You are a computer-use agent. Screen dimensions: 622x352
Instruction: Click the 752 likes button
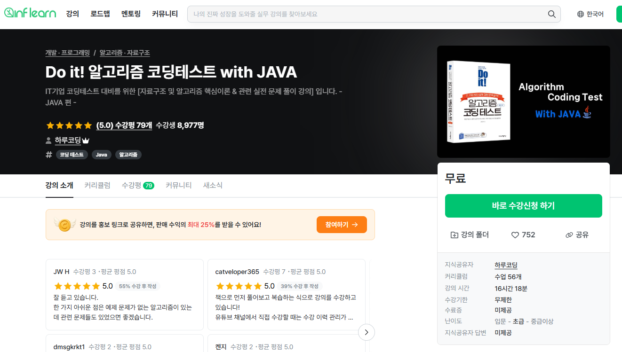523,235
